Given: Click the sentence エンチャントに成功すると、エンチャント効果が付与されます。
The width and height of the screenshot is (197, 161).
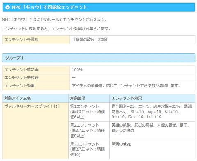Looking at the screenshot, I should click(x=56, y=29).
